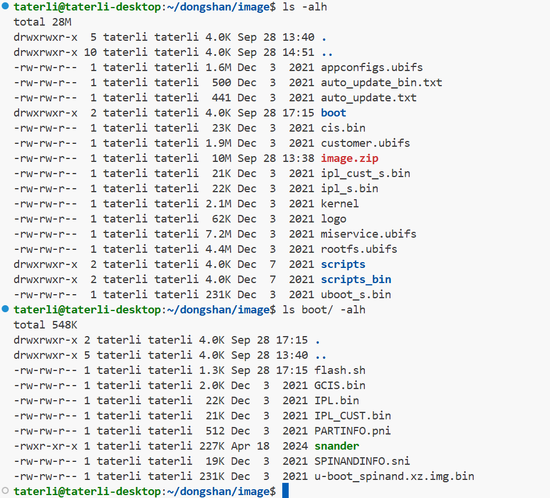Click the appconfigs.ubifs file name
550x498 pixels.
coord(372,67)
